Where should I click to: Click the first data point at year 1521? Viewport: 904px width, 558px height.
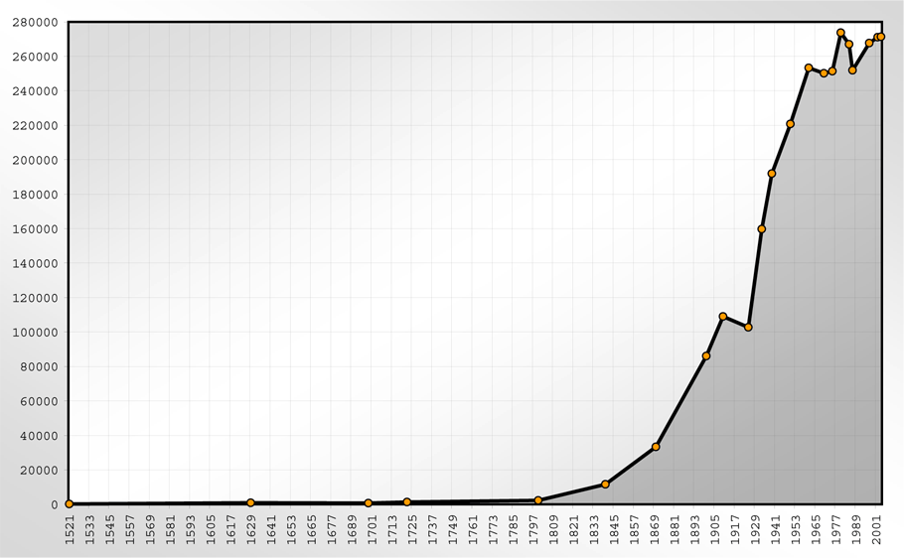[x=70, y=504]
